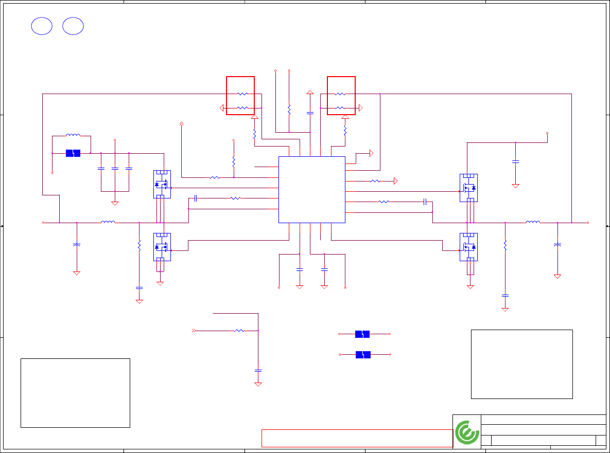Screen dimensions: 610x453
Task: Click the black-outlined notes box above the title block
Action: (x=521, y=365)
